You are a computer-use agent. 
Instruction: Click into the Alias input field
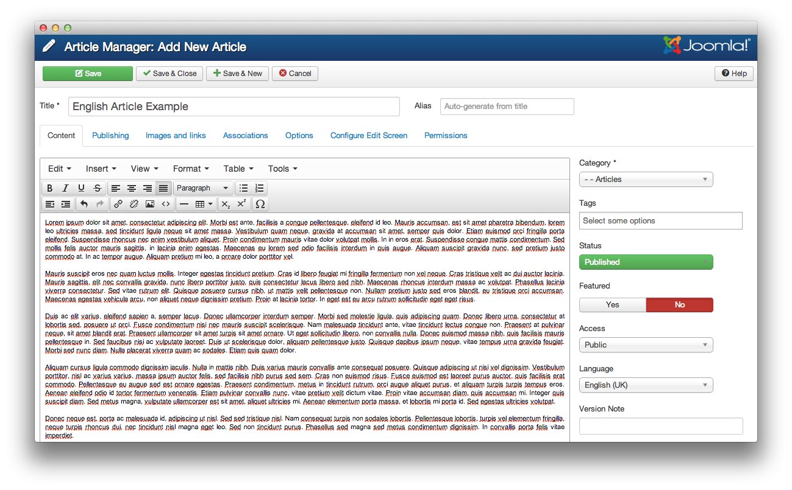[507, 107]
